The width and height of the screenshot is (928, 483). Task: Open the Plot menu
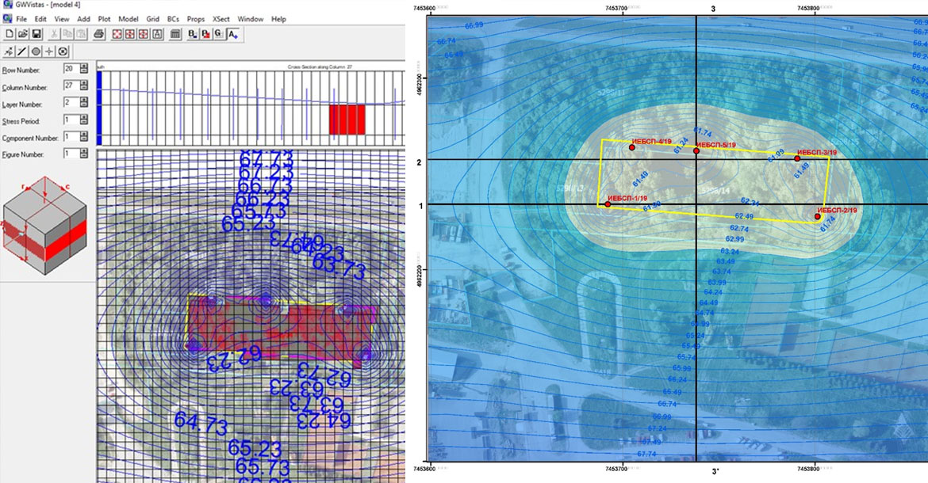pos(104,19)
